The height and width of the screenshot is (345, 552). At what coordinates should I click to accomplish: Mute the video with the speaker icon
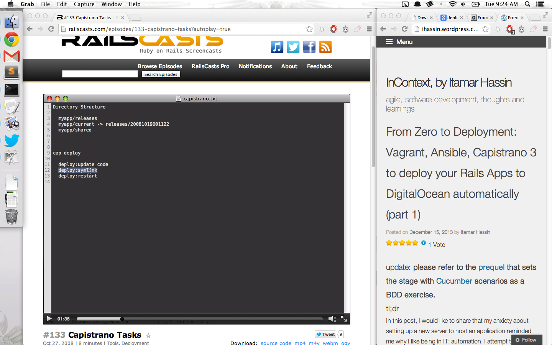(x=332, y=319)
